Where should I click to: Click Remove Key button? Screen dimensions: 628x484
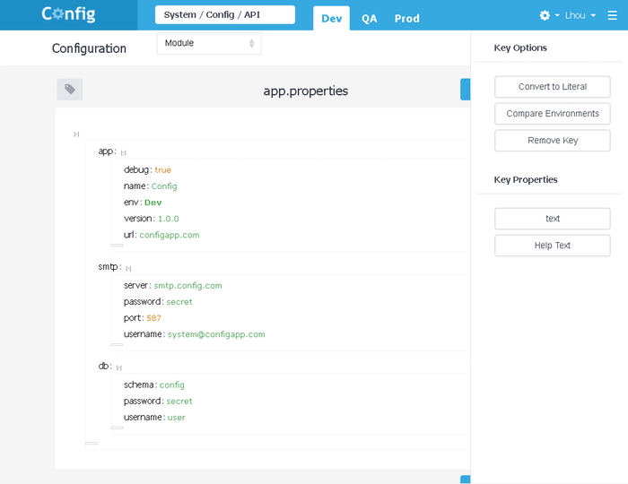553,141
